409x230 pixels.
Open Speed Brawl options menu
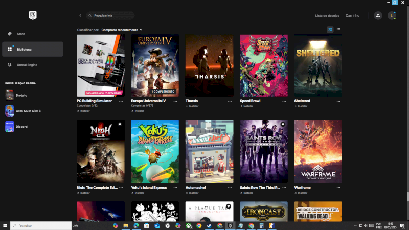(x=284, y=101)
